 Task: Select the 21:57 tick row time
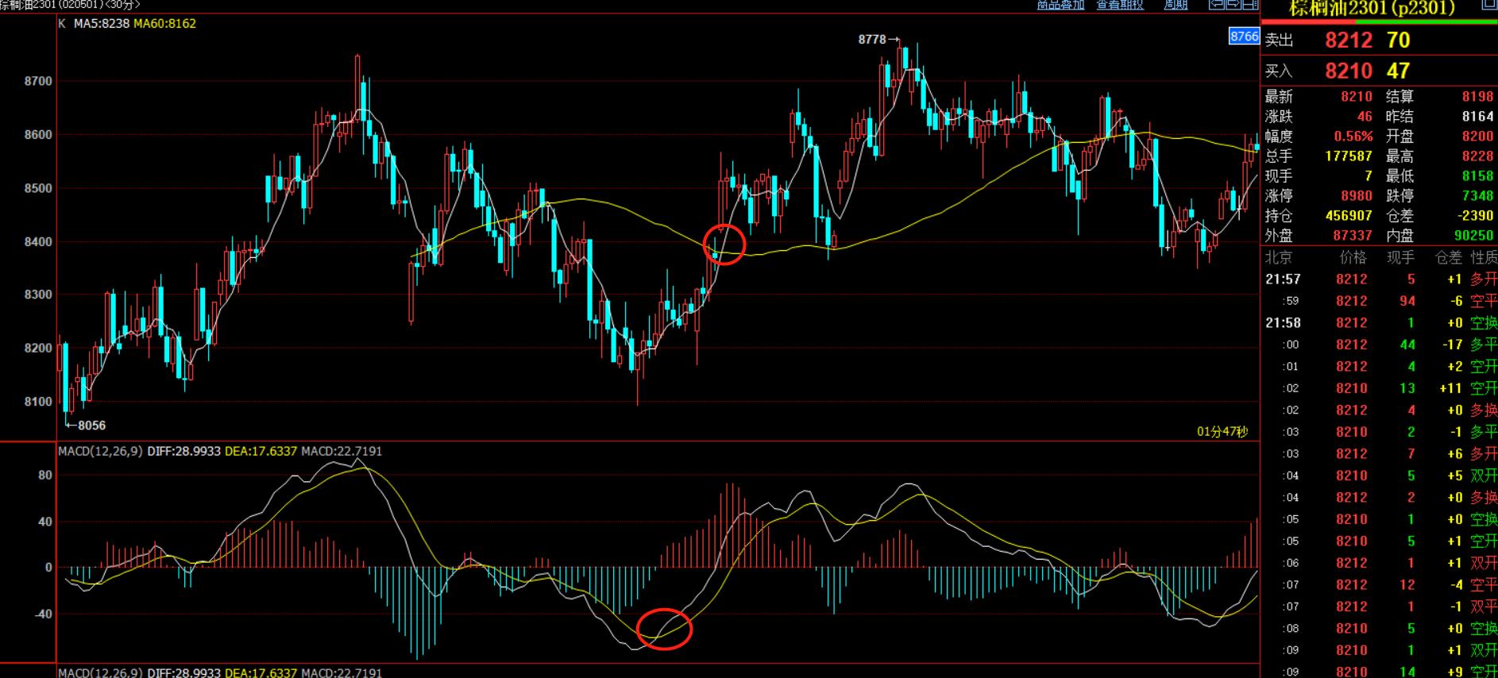tap(1283, 279)
